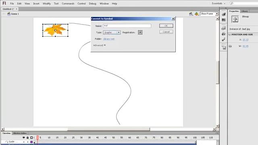Open the symbol Type dropdown
The image size is (258, 145).
tap(112, 32)
